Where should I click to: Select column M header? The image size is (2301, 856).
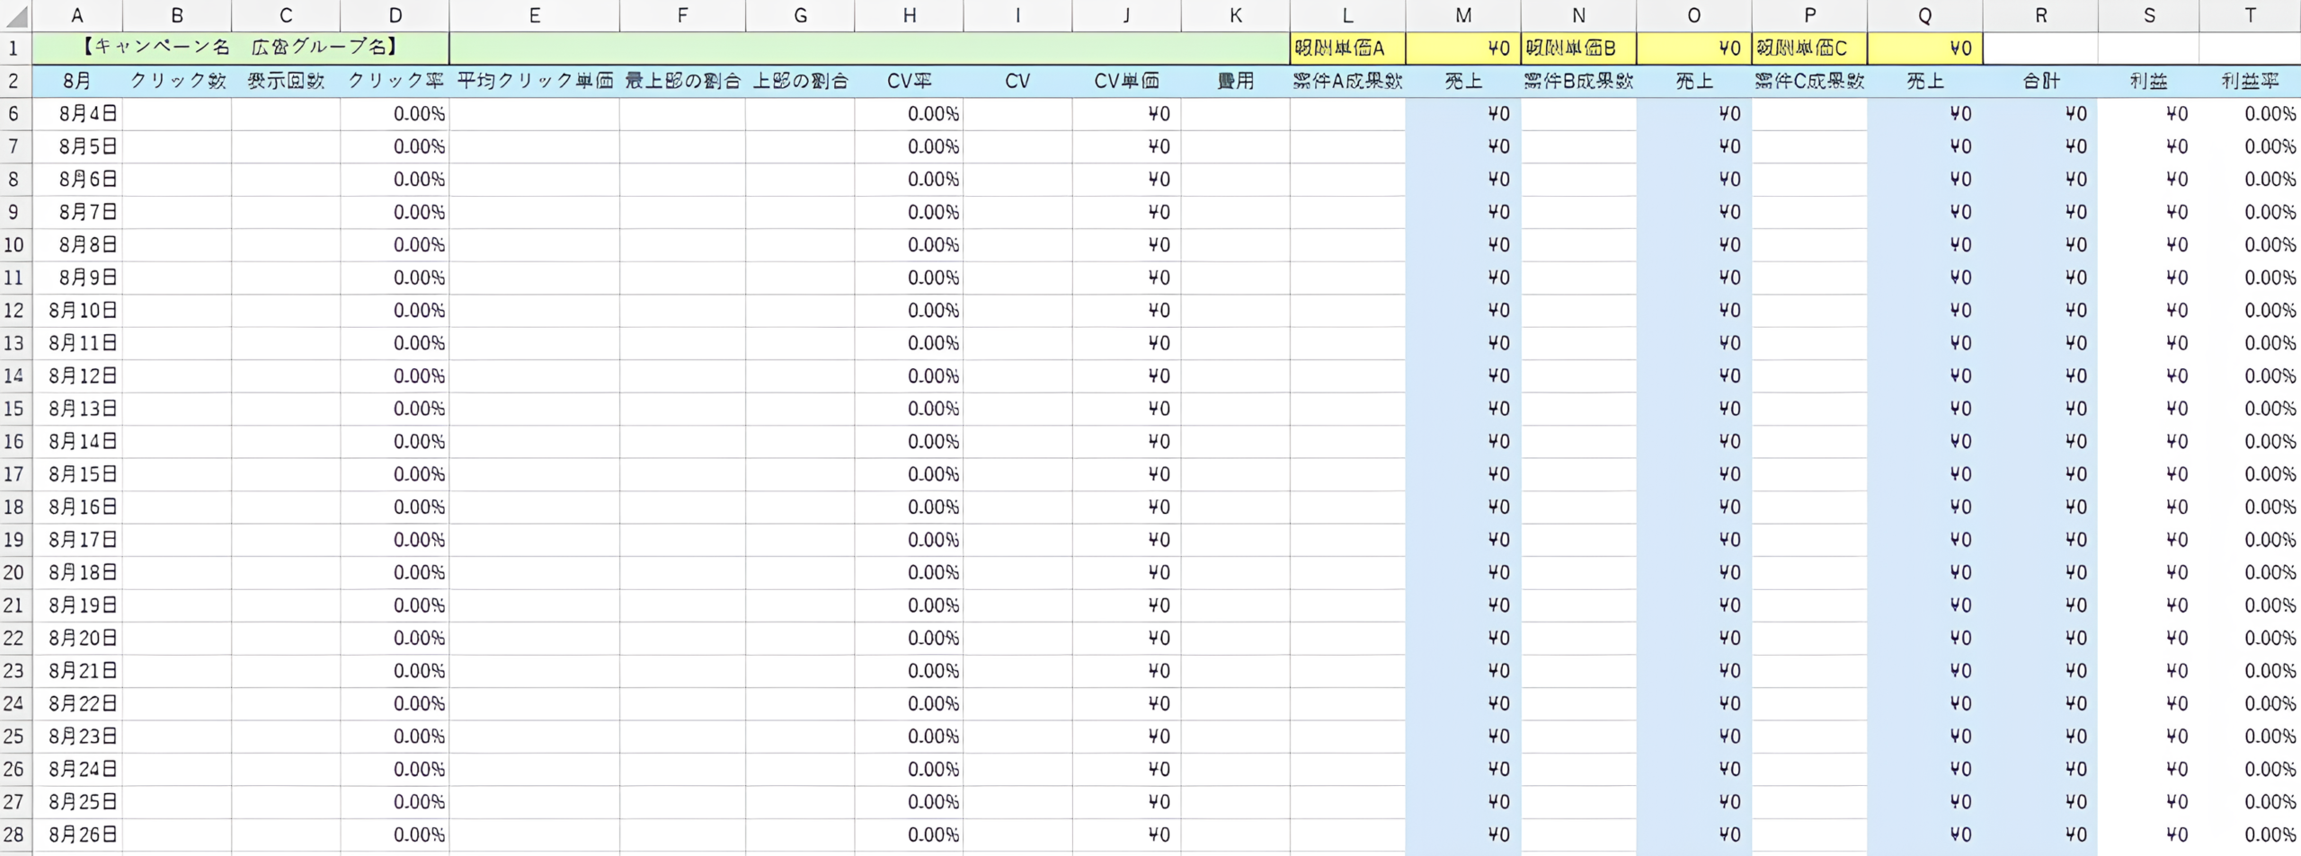coord(1462,15)
